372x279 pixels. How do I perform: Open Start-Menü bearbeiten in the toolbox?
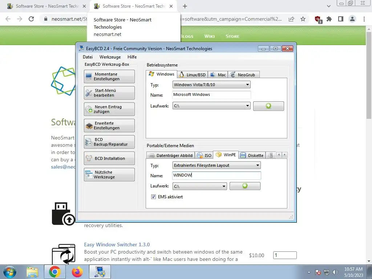click(109, 93)
